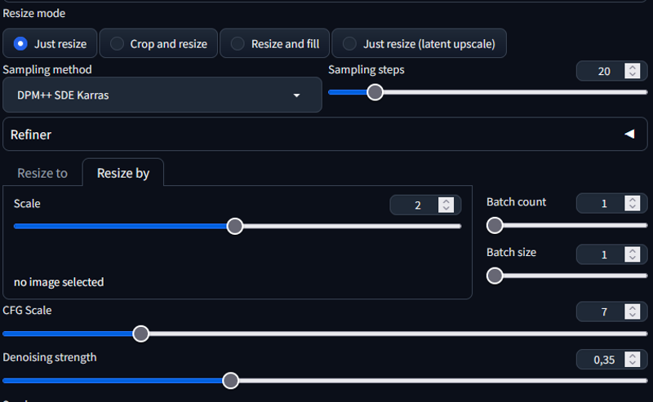Click the Scale slider handle

pos(235,226)
